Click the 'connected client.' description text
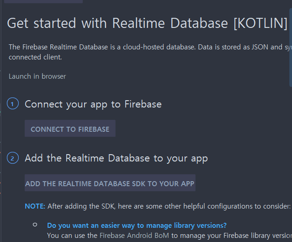The image size is (292, 242). point(35,57)
